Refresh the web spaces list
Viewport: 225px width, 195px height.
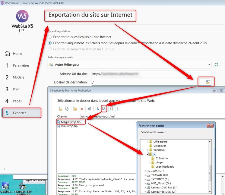tap(216, 64)
